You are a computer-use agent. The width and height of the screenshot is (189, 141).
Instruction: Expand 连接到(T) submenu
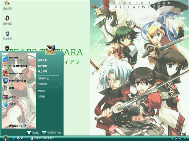tap(49, 84)
